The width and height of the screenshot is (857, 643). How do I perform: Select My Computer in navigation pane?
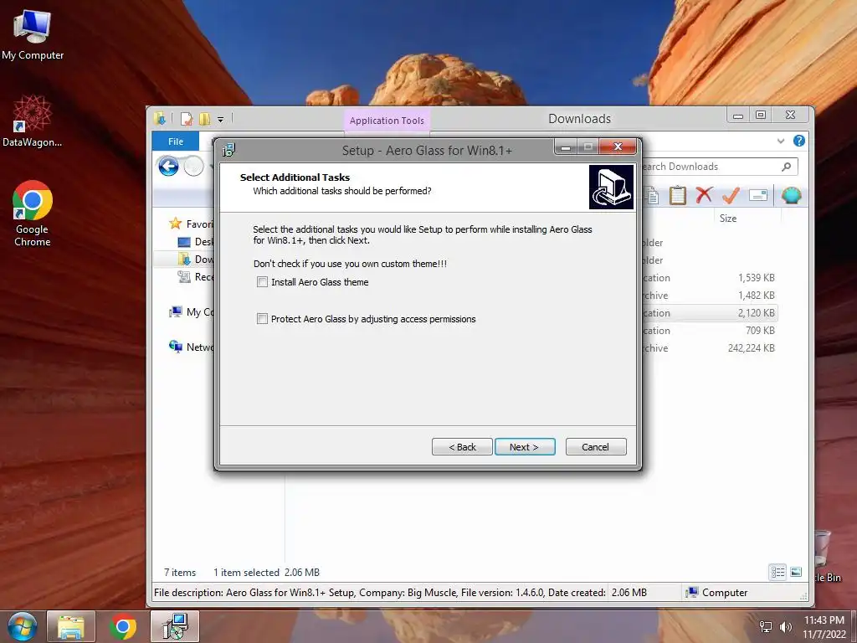coord(192,311)
